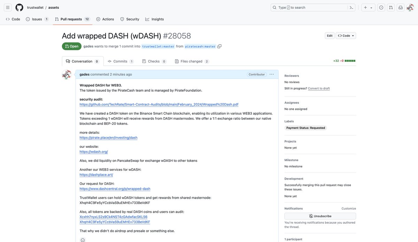Viewport: 418px width, 242px height.
Task: Click the Reviewers sidebar heading
Action: coord(292,76)
